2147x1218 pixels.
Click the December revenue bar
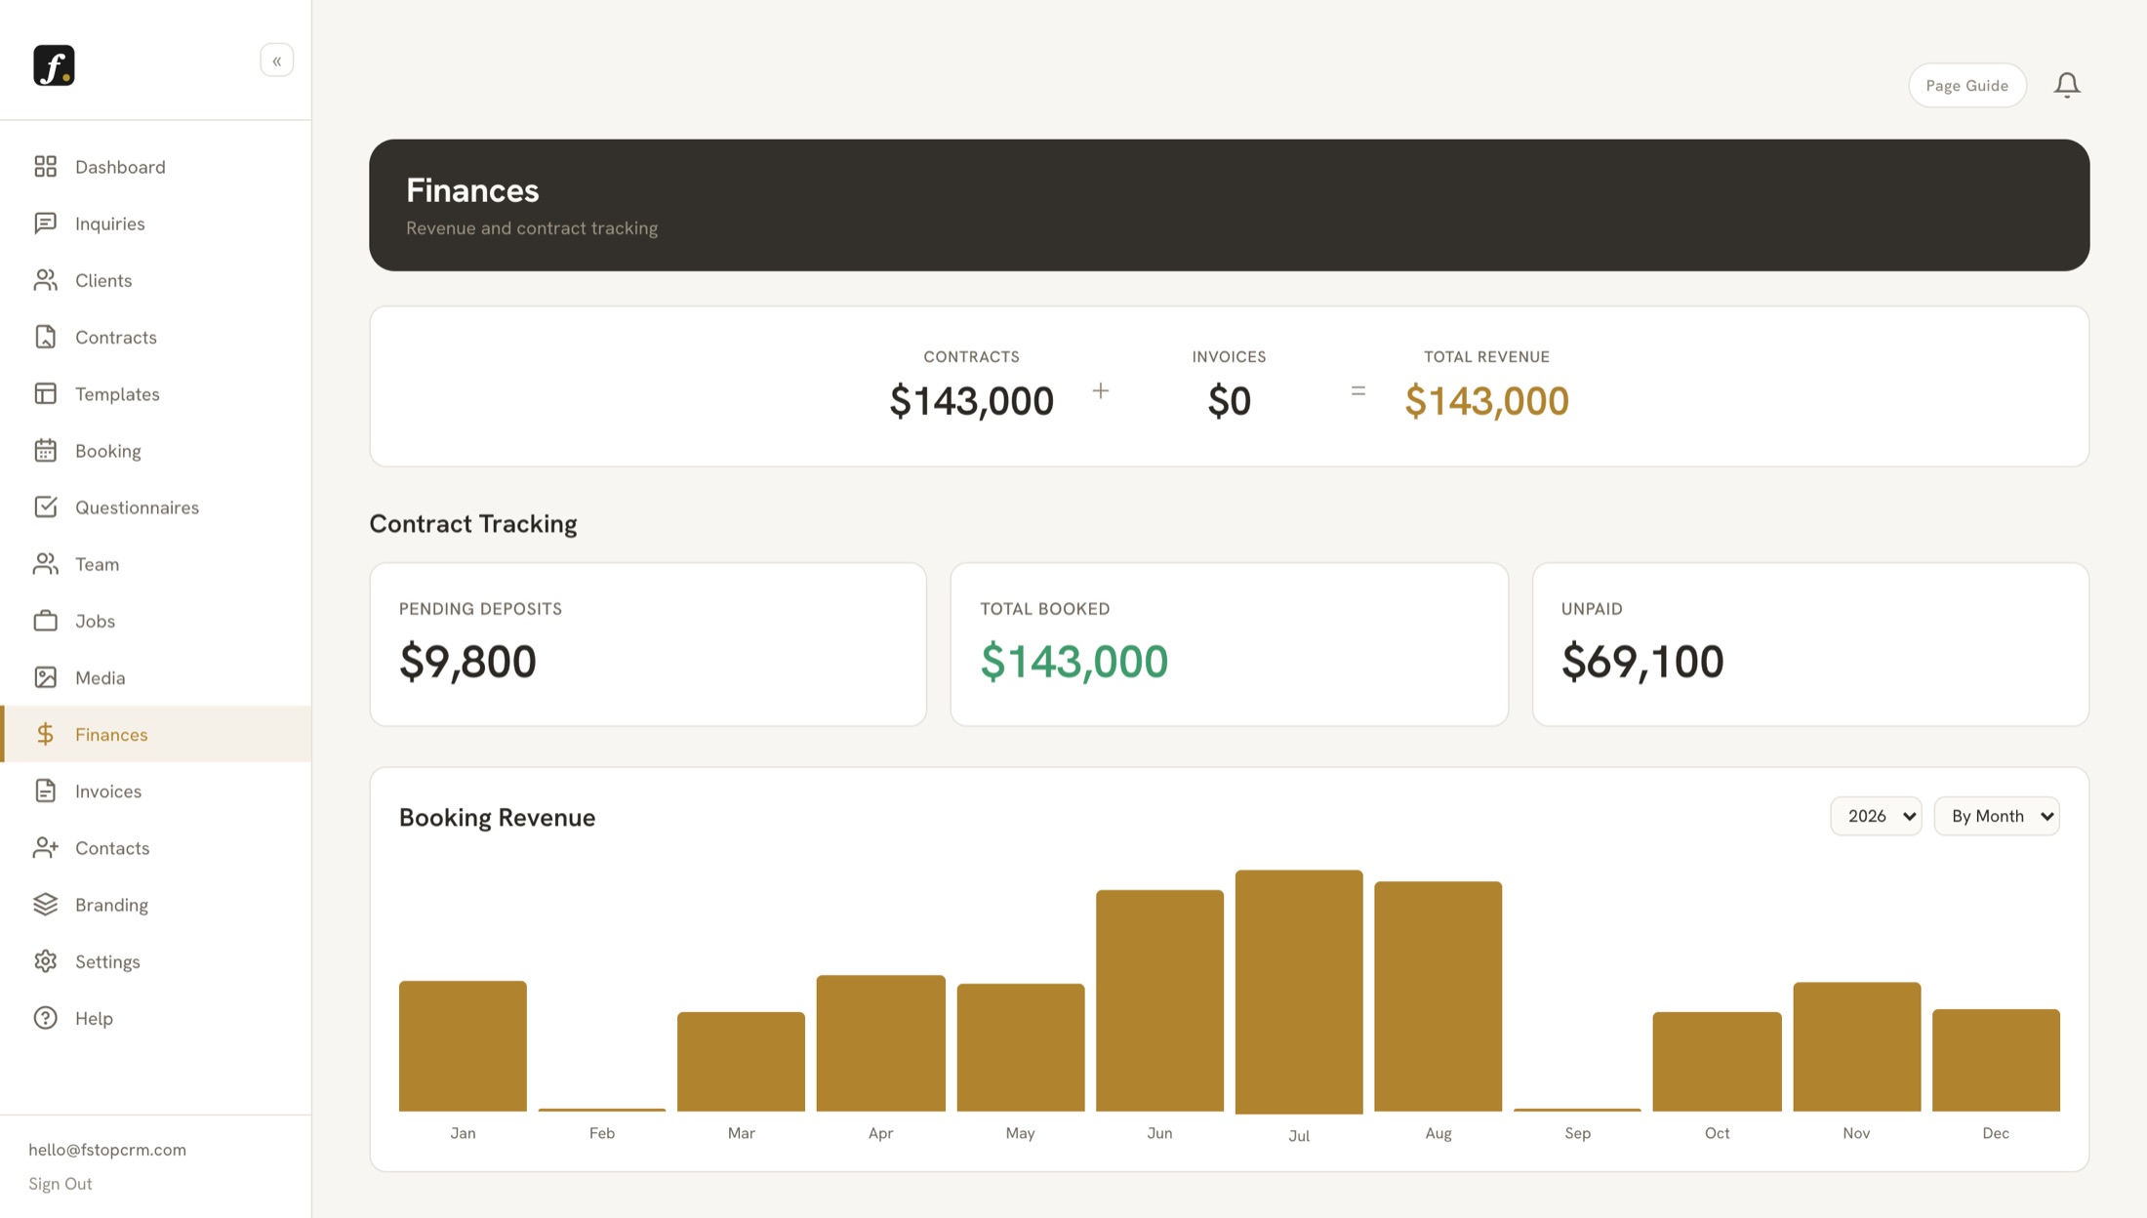1996,1060
